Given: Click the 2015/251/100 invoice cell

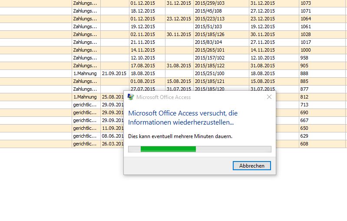Looking at the screenshot, I should pyautogui.click(x=209, y=73).
